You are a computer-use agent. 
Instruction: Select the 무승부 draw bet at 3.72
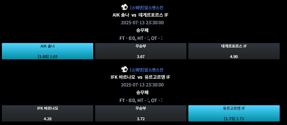(141, 113)
